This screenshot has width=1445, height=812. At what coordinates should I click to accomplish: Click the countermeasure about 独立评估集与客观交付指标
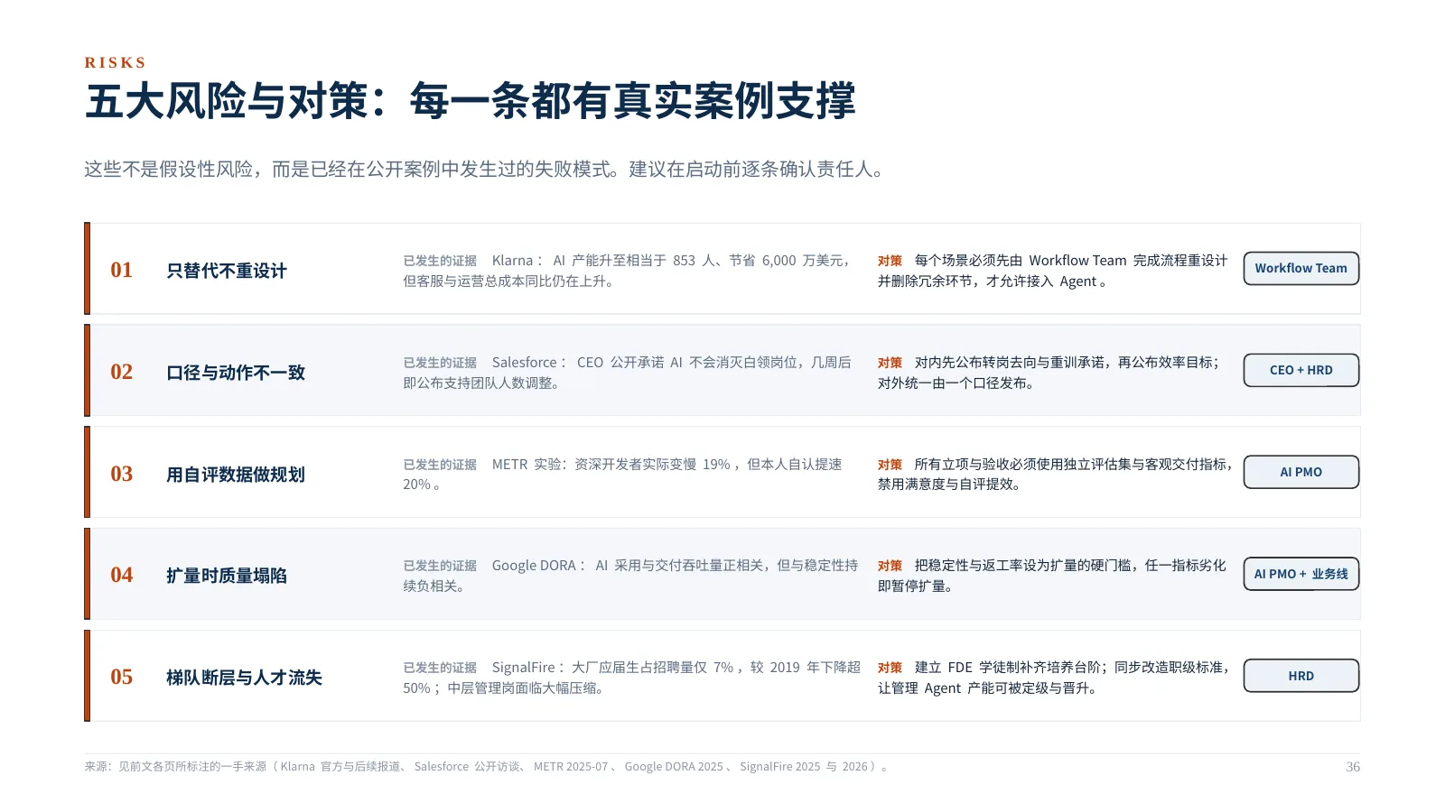click(x=1055, y=474)
